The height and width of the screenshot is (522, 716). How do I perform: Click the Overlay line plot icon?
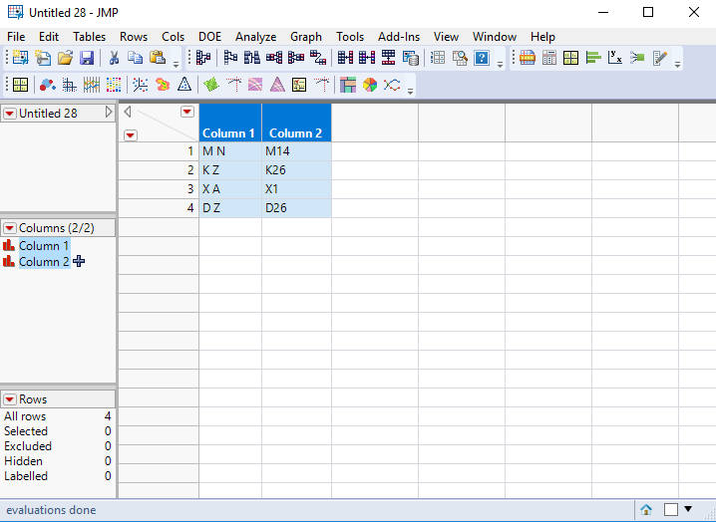tap(392, 85)
